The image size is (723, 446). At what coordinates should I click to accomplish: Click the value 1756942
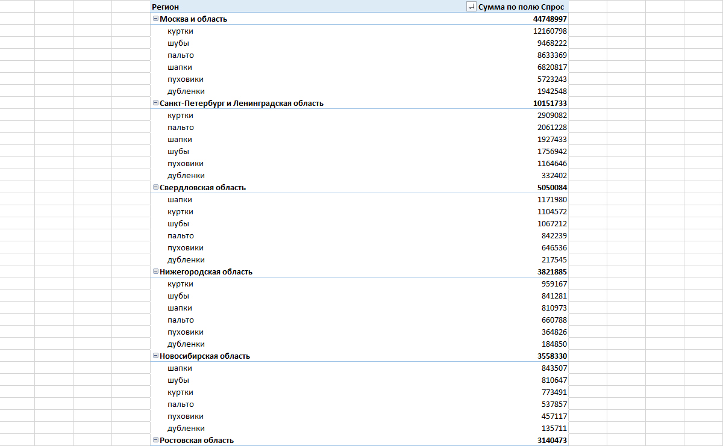552,151
